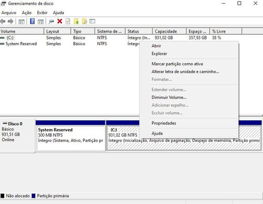This screenshot has height=204, width=263.
Task: Open the Ajuda menu in menu bar
Action: (58, 13)
